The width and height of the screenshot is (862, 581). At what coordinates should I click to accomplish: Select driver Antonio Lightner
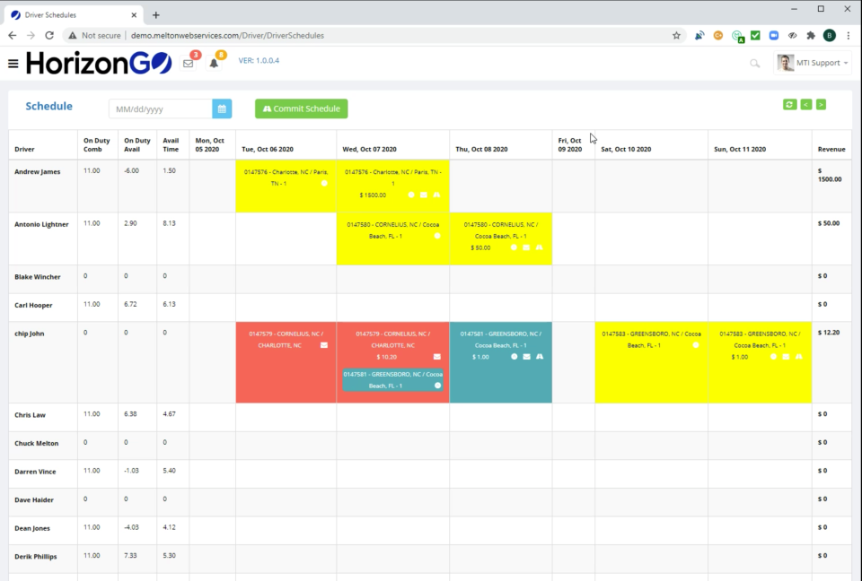pos(41,225)
